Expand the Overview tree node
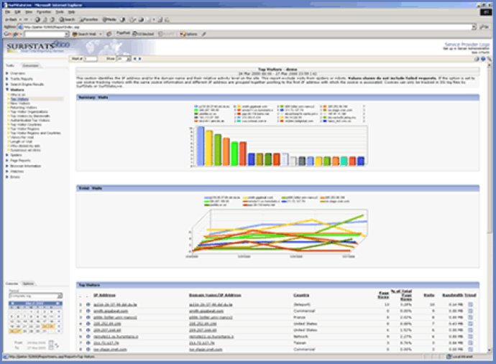The width and height of the screenshot is (496, 364). pos(7,73)
